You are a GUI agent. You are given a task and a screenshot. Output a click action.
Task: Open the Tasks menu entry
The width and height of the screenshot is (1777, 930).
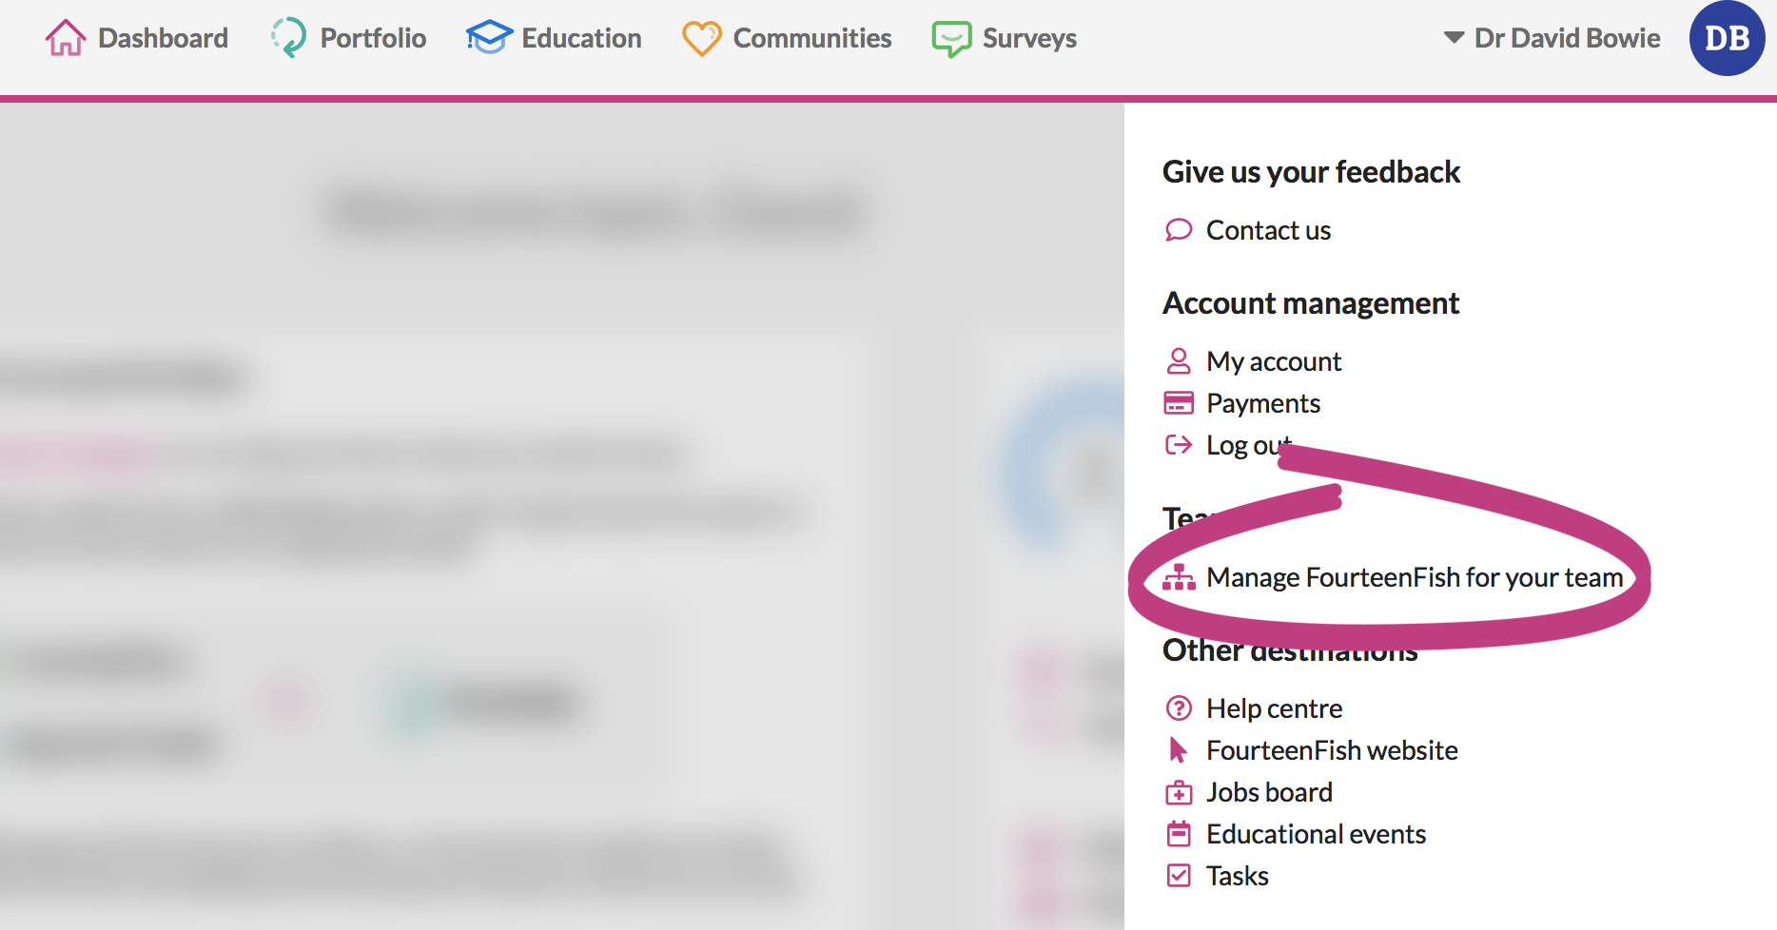click(1237, 876)
